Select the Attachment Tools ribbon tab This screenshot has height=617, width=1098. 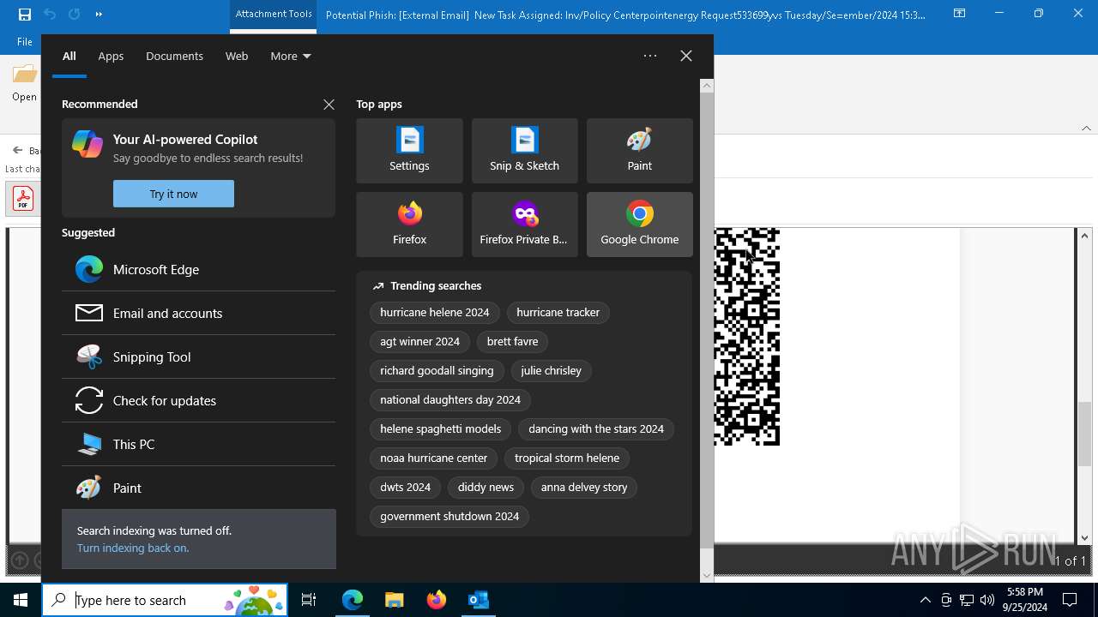point(274,15)
